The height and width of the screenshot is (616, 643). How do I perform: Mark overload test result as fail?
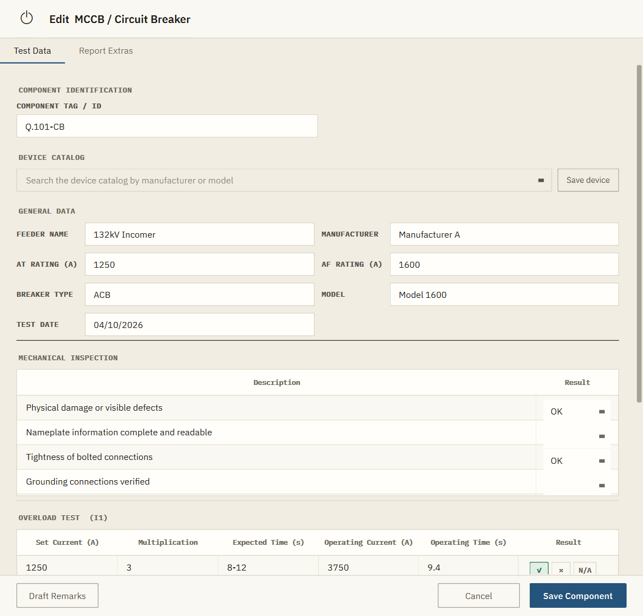(x=561, y=569)
